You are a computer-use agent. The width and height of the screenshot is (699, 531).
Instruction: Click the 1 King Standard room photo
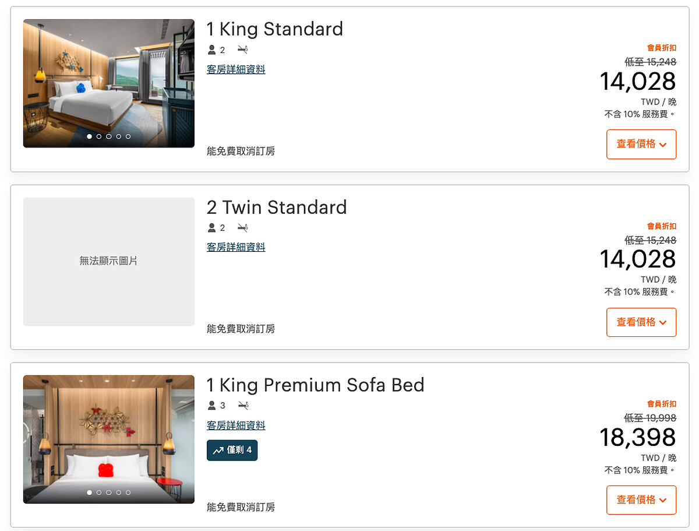pyautogui.click(x=109, y=76)
